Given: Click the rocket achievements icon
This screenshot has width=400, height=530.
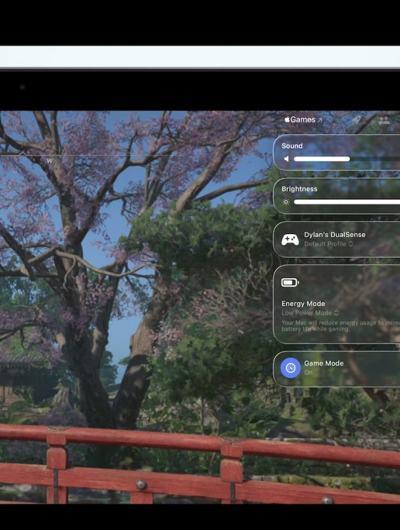Looking at the screenshot, I should (356, 120).
